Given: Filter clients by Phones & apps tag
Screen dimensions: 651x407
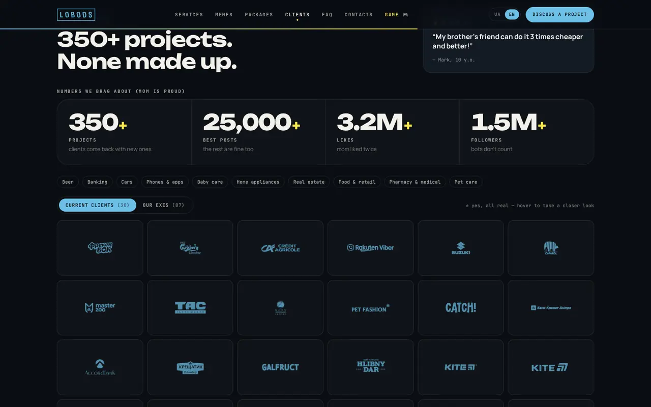Looking at the screenshot, I should pos(165,182).
